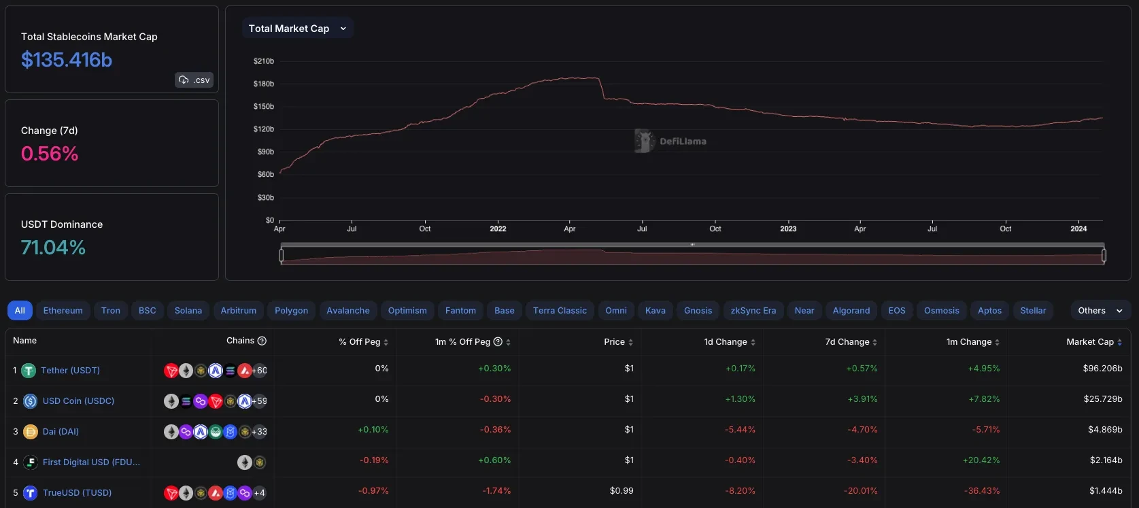Open help icon next to Chains header
Viewport: 1139px width, 508px height.
pos(262,341)
